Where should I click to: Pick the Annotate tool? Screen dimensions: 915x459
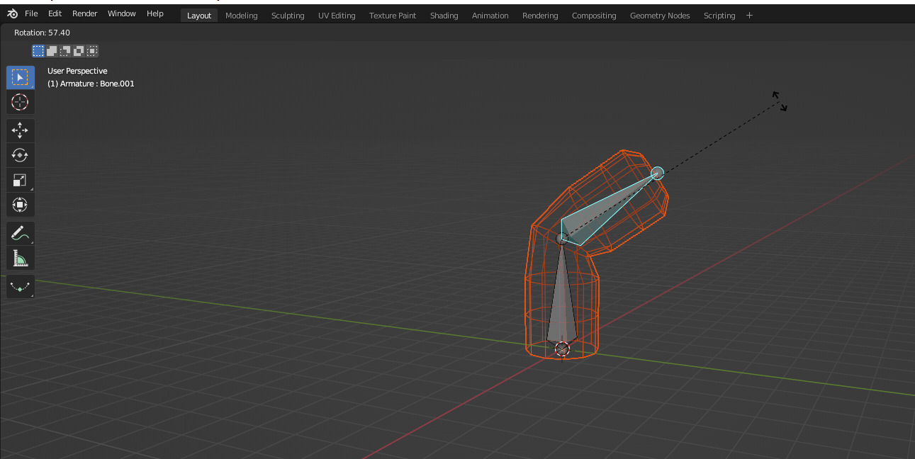point(20,232)
